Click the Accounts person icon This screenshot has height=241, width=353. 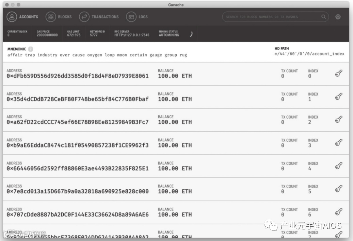pos(12,17)
